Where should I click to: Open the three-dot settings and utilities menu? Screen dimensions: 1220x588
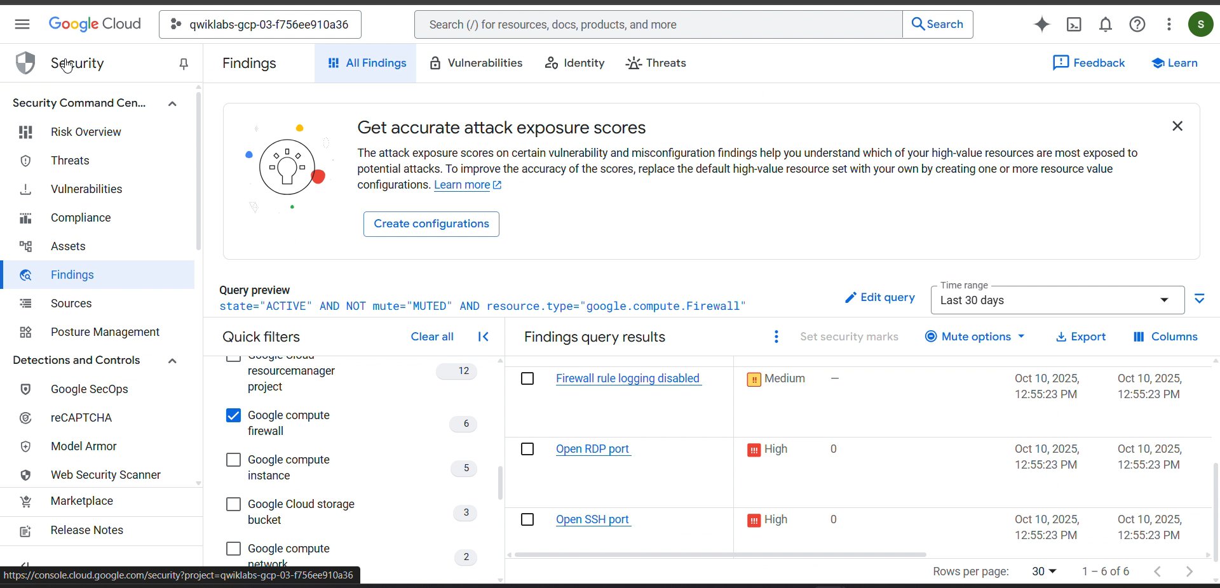pyautogui.click(x=1169, y=24)
